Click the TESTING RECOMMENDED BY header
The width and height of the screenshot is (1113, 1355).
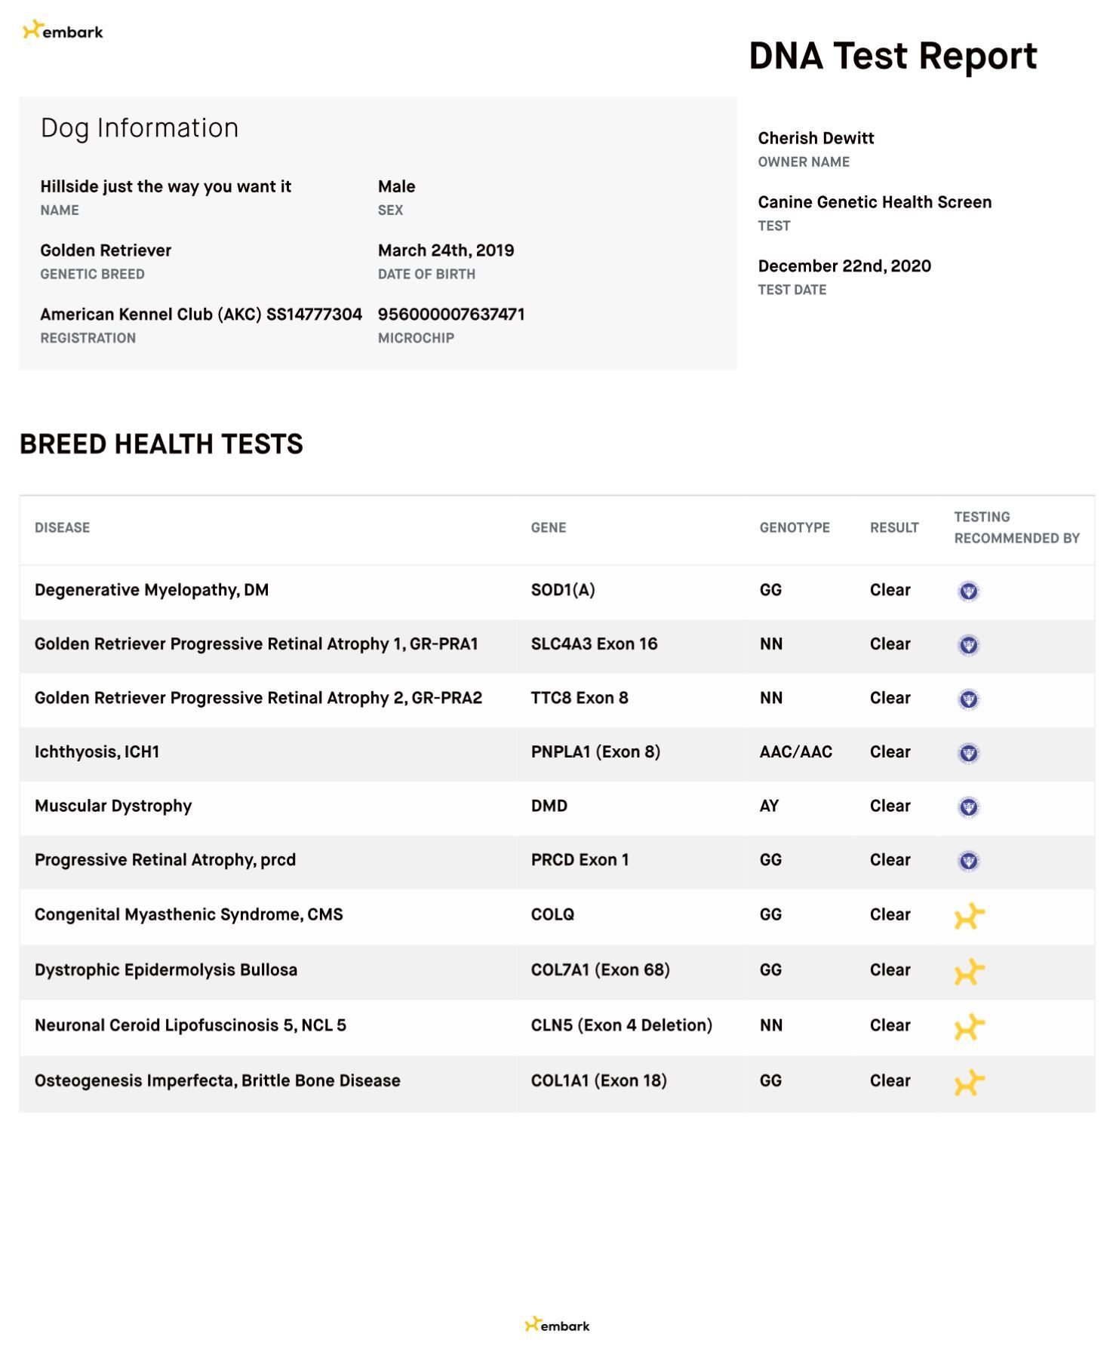click(x=1016, y=527)
